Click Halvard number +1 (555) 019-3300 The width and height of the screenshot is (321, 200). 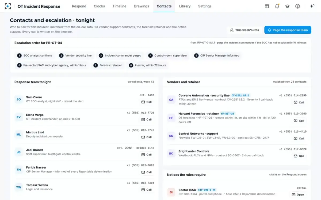click(293, 114)
